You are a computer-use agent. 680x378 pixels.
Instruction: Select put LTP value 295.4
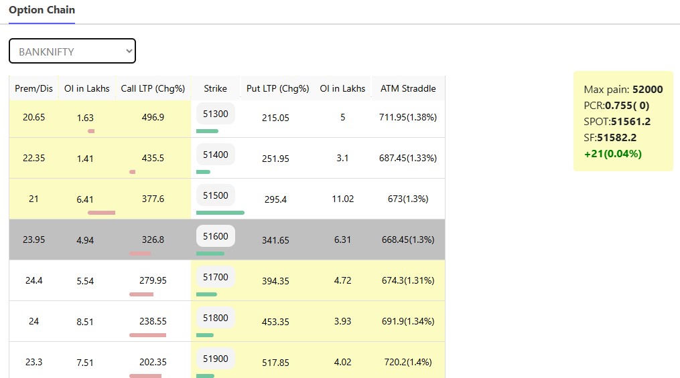coord(275,199)
